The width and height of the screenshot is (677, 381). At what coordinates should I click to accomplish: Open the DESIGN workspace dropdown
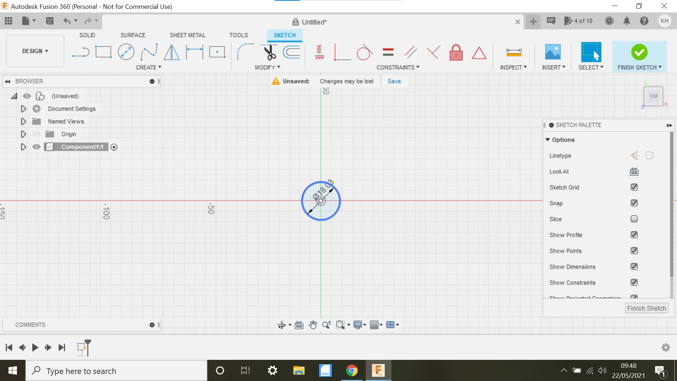(34, 51)
